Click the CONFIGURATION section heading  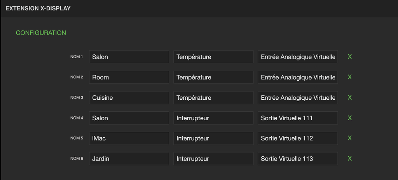(41, 33)
